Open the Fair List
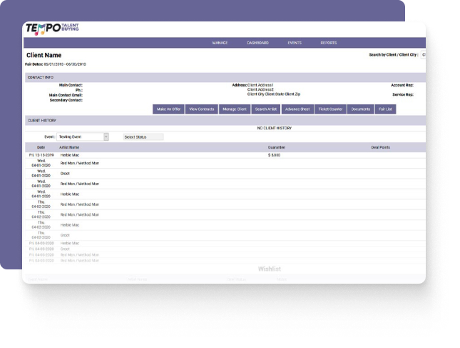This screenshot has width=460, height=348. pos(385,109)
